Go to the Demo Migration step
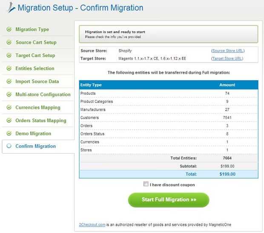This screenshot has width=264, height=233. [33, 134]
